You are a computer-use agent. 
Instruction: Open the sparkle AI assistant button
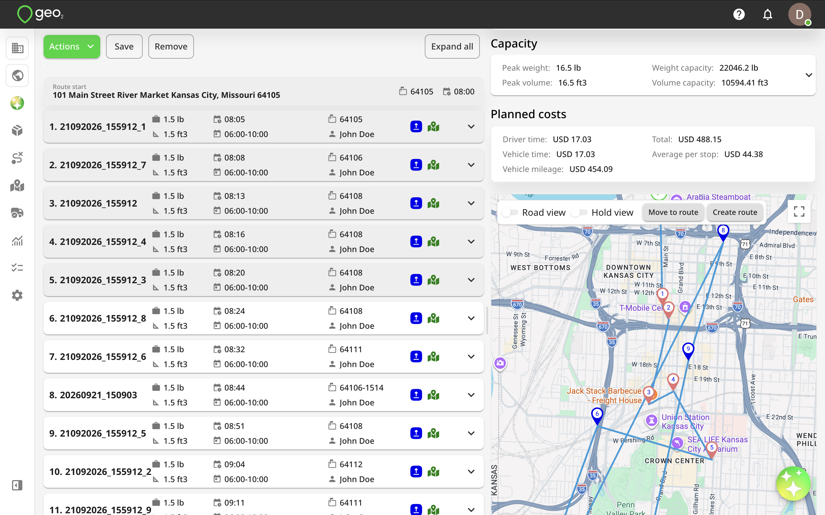[x=793, y=484]
